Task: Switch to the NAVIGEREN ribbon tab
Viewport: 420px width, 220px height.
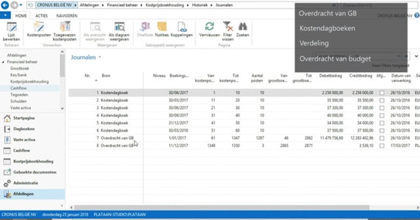Action: point(67,16)
